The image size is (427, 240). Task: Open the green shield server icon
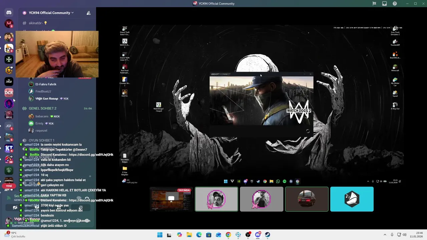(x=9, y=171)
